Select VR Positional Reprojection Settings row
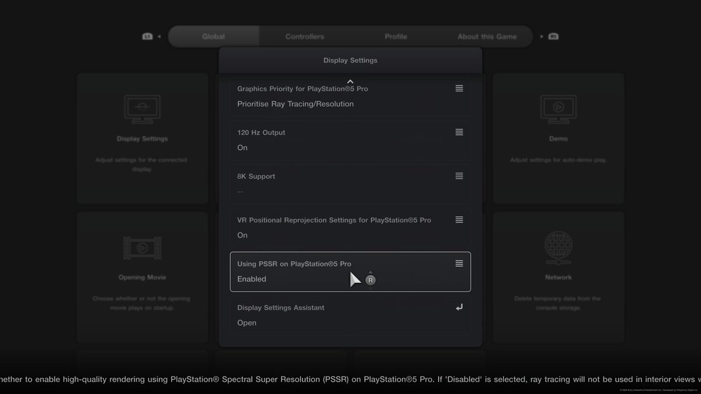The width and height of the screenshot is (701, 394). click(350, 228)
